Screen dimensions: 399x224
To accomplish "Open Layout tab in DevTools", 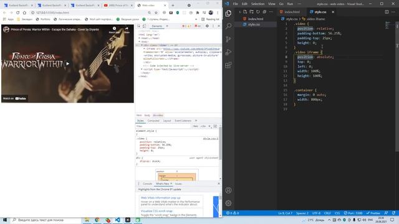I will pos(167,121).
